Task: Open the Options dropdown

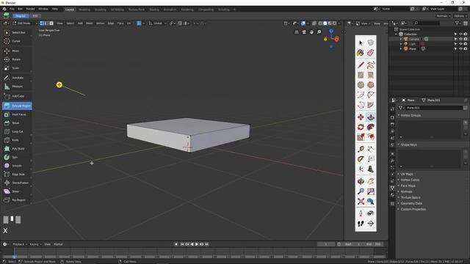Action: (460, 16)
